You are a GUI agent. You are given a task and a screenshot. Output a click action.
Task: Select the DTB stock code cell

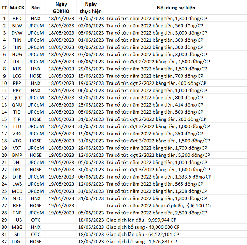click(17, 177)
